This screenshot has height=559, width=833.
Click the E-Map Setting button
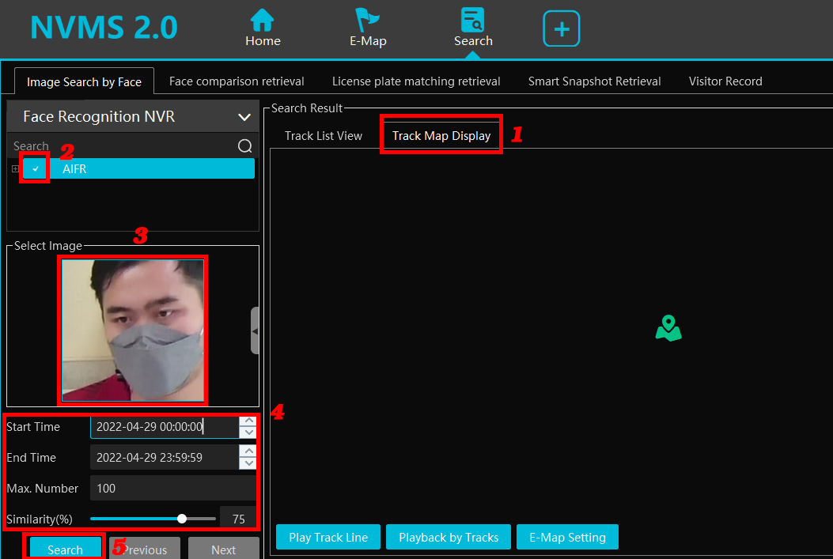tap(567, 537)
